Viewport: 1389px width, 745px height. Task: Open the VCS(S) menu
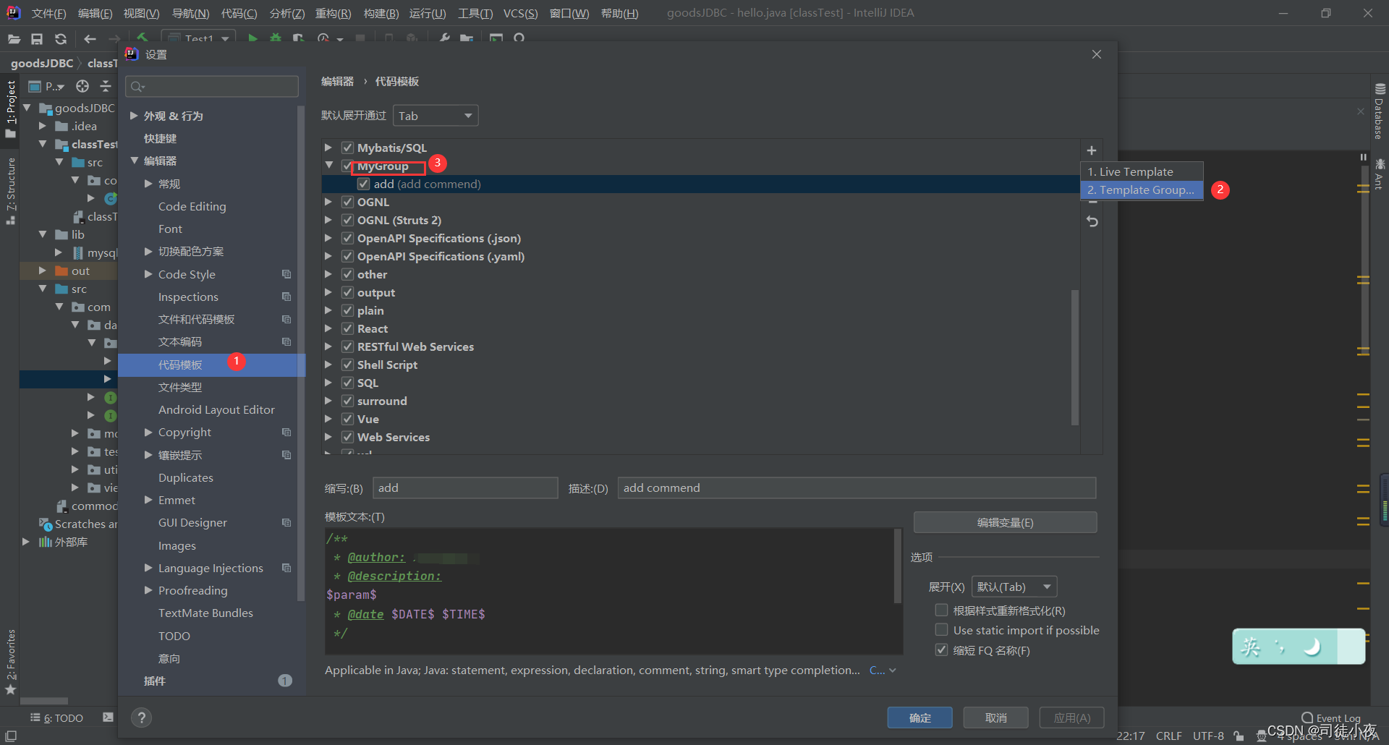tap(520, 13)
